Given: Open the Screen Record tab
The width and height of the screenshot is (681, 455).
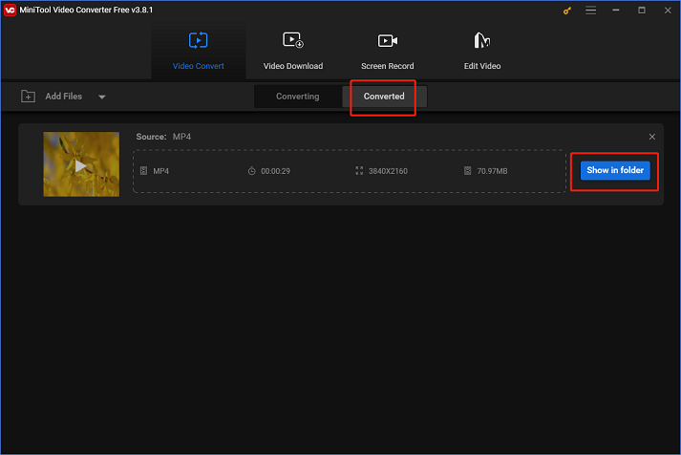Looking at the screenshot, I should (388, 51).
